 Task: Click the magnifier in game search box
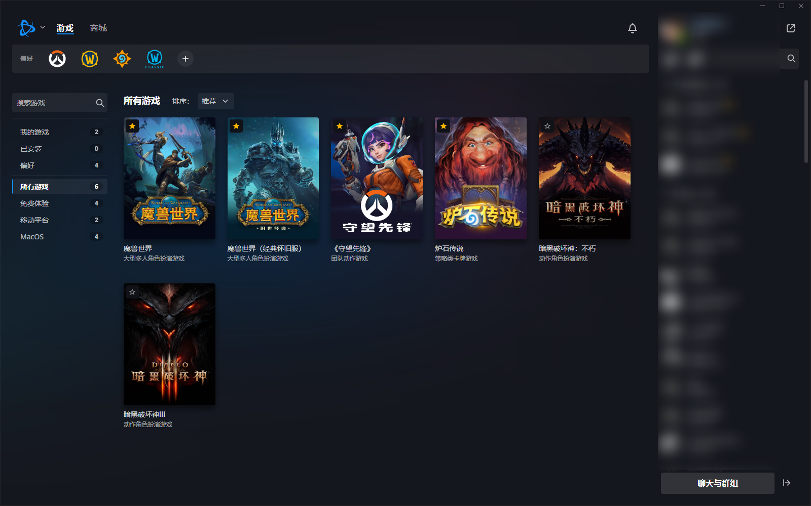(x=100, y=103)
